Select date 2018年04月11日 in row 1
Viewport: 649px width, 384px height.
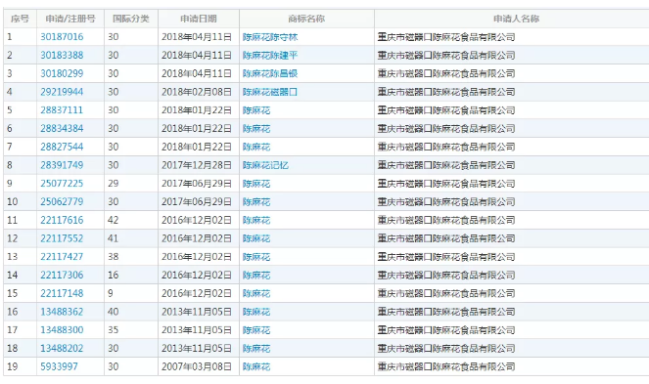click(197, 37)
